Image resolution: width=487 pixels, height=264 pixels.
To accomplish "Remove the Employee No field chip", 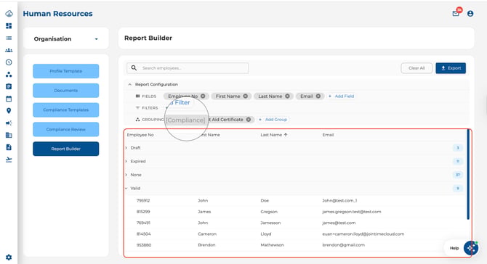I will (203, 96).
